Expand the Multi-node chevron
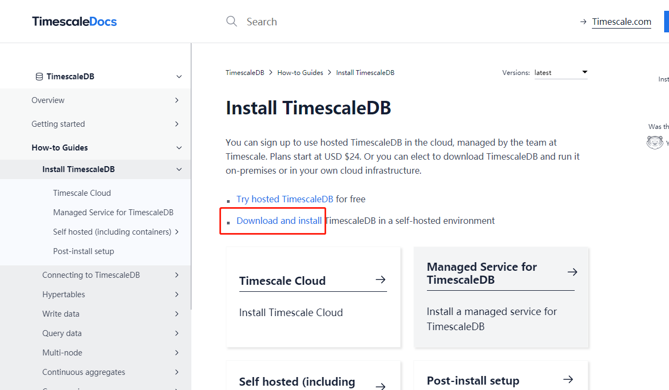The image size is (669, 390). tap(177, 353)
